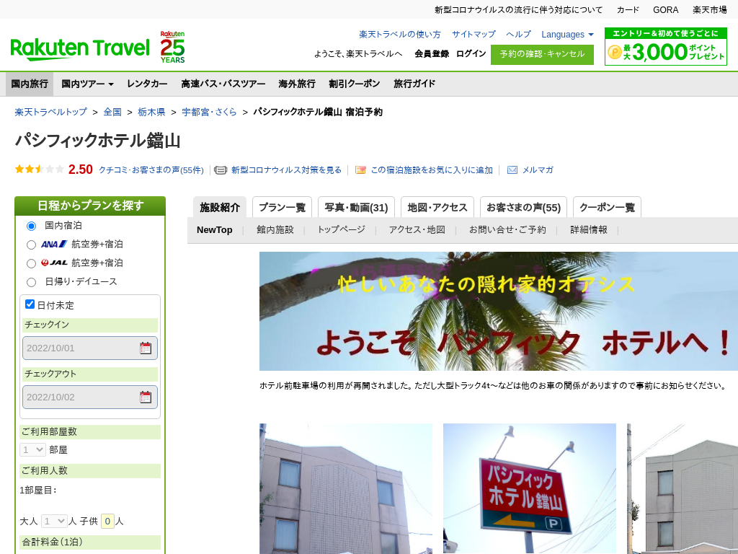This screenshot has height=554, width=738.
Task: Open the GORA link in the top bar
Action: point(665,10)
